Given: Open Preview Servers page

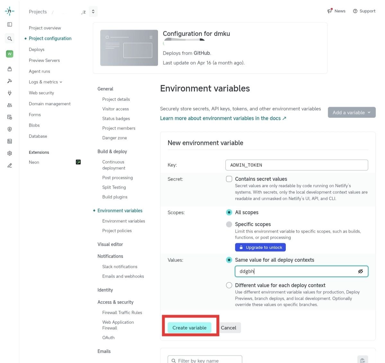Looking at the screenshot, I should pyautogui.click(x=44, y=60).
